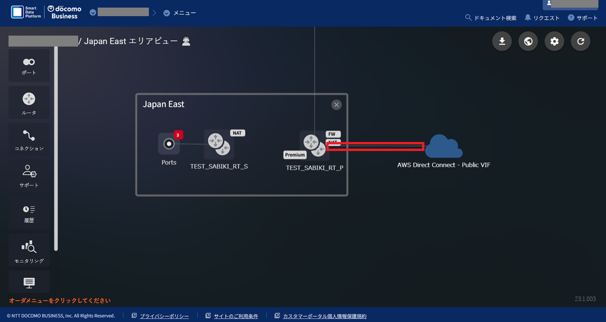The image size is (606, 322).
Task: Open the モニタリング (Monitoring) sidebar menu
Action: 29,250
